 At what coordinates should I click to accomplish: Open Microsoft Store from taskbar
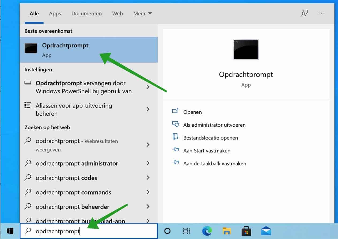coord(246,231)
